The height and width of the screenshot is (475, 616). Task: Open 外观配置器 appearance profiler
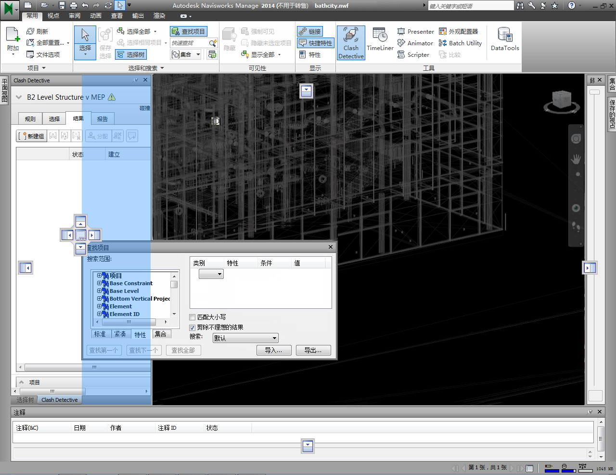click(x=459, y=31)
